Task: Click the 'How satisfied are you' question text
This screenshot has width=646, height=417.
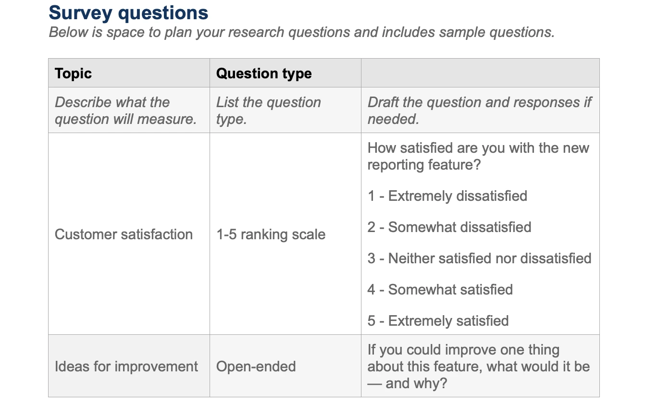Action: (x=478, y=156)
